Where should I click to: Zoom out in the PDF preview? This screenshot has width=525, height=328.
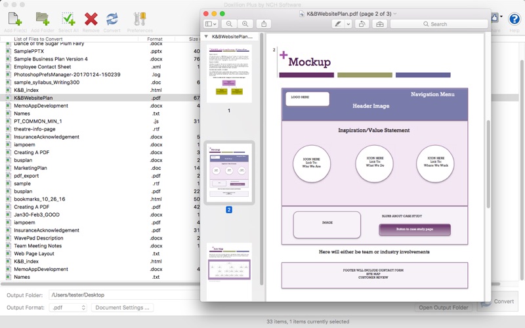[229, 24]
